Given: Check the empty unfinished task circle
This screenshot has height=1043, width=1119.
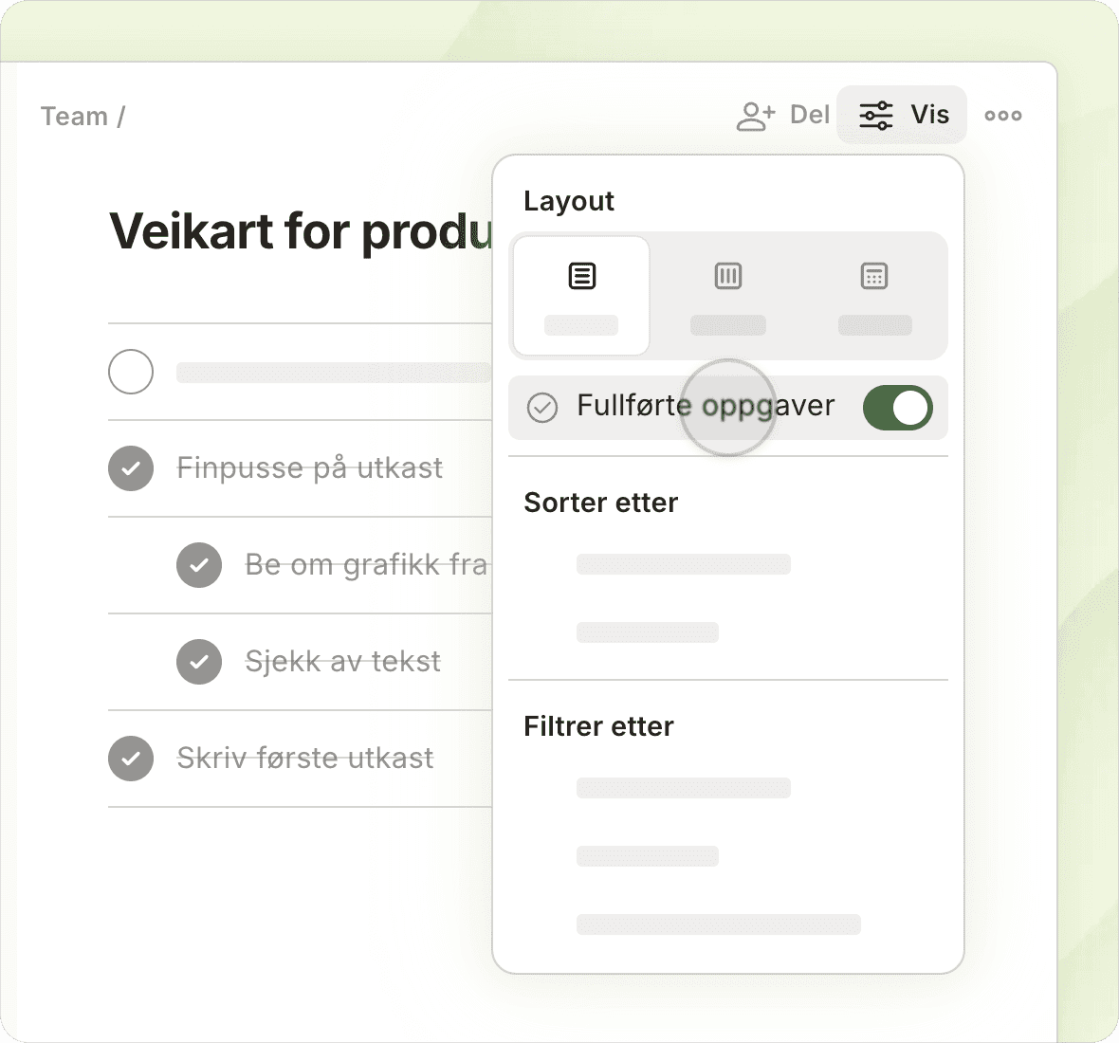Looking at the screenshot, I should (x=131, y=372).
